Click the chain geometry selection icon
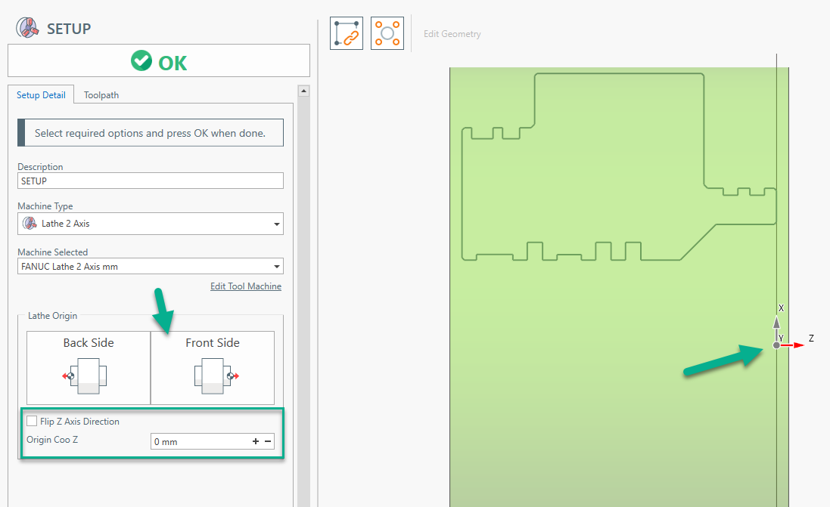 pos(347,34)
